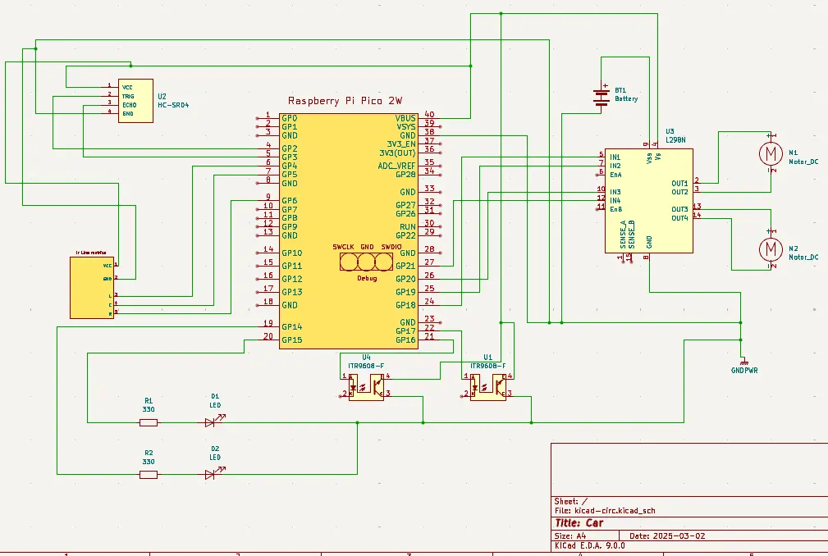The height and width of the screenshot is (556, 828).
Task: Click the Size: A4 field
Action: [x=570, y=535]
